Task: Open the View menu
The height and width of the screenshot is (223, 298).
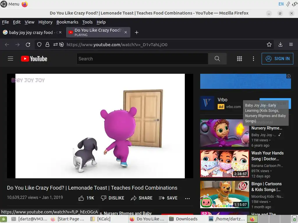Action: click(x=29, y=22)
